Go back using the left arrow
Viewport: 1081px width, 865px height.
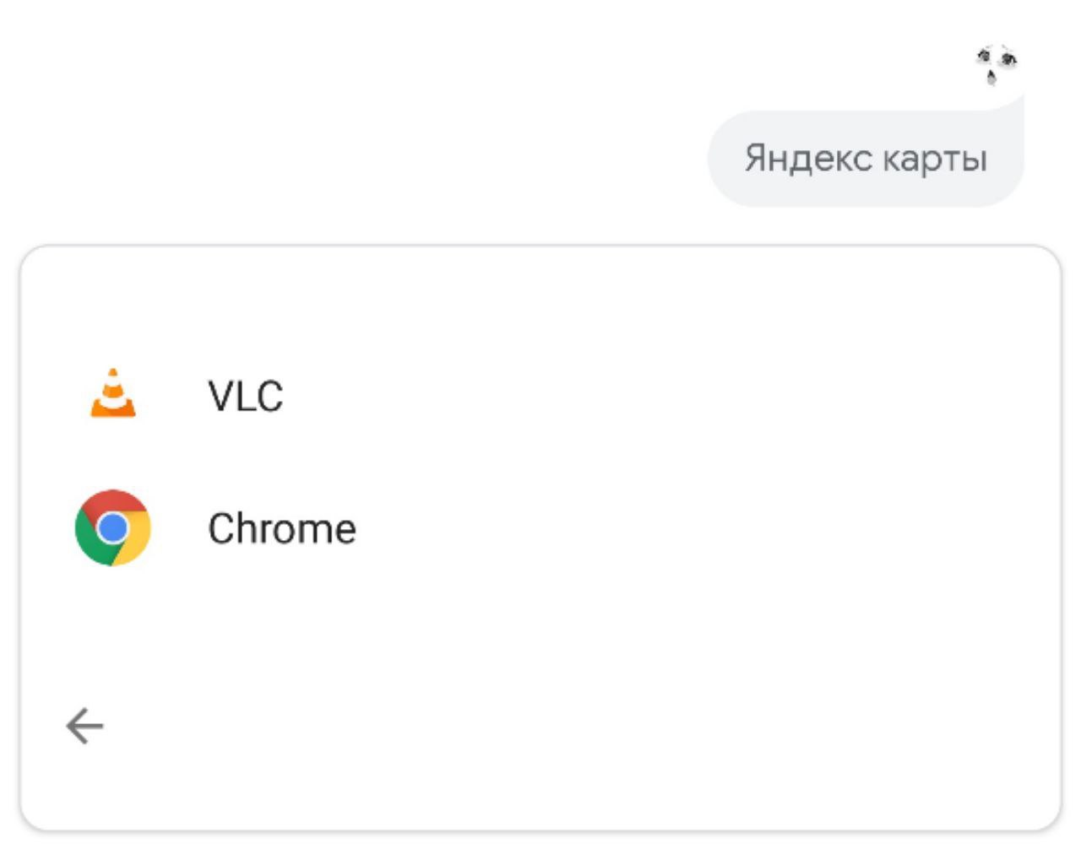84,726
